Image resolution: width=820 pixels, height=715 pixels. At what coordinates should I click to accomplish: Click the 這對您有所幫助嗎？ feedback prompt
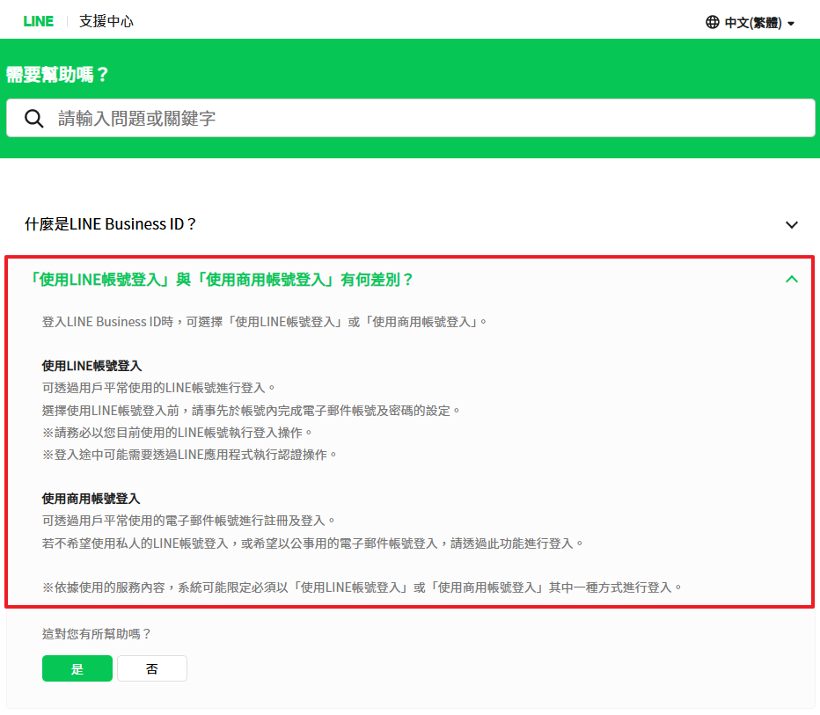click(x=97, y=633)
